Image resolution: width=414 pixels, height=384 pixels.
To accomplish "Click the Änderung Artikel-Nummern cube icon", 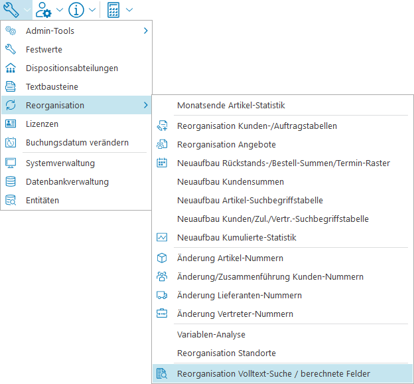I will [x=162, y=258].
